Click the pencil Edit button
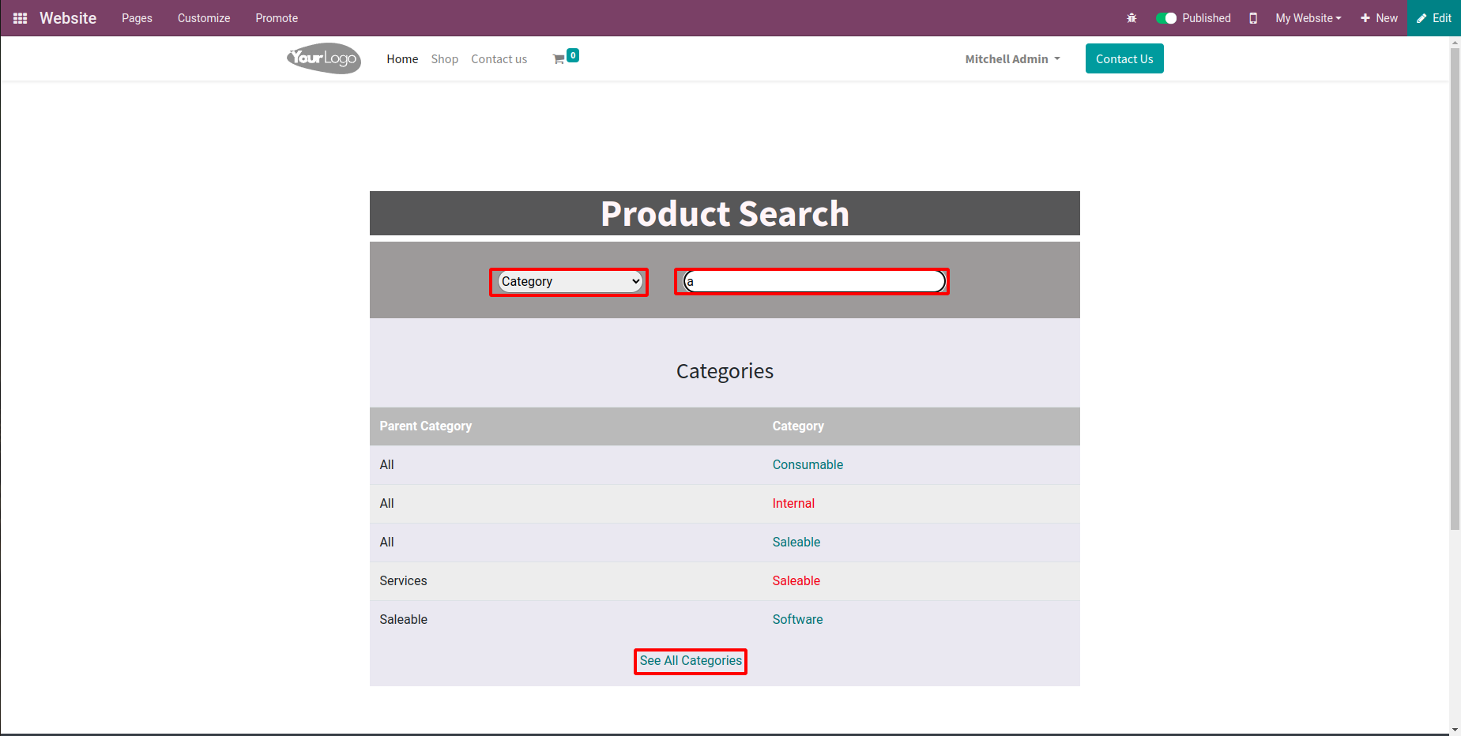1461x736 pixels. point(1434,18)
